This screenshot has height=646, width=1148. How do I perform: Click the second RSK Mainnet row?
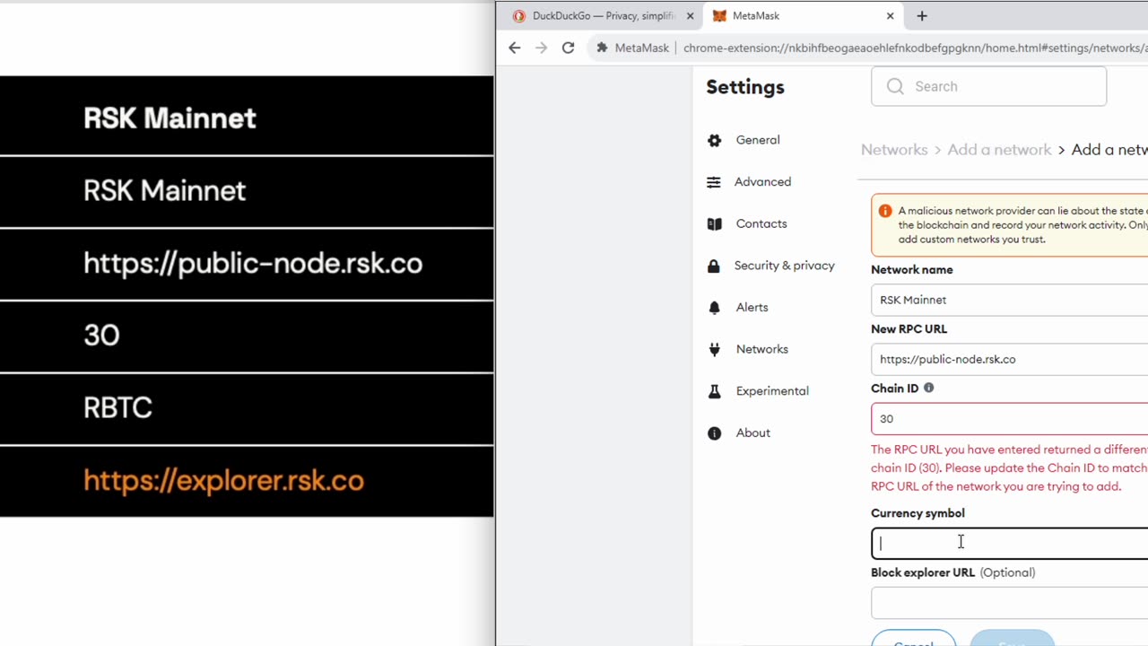point(247,191)
